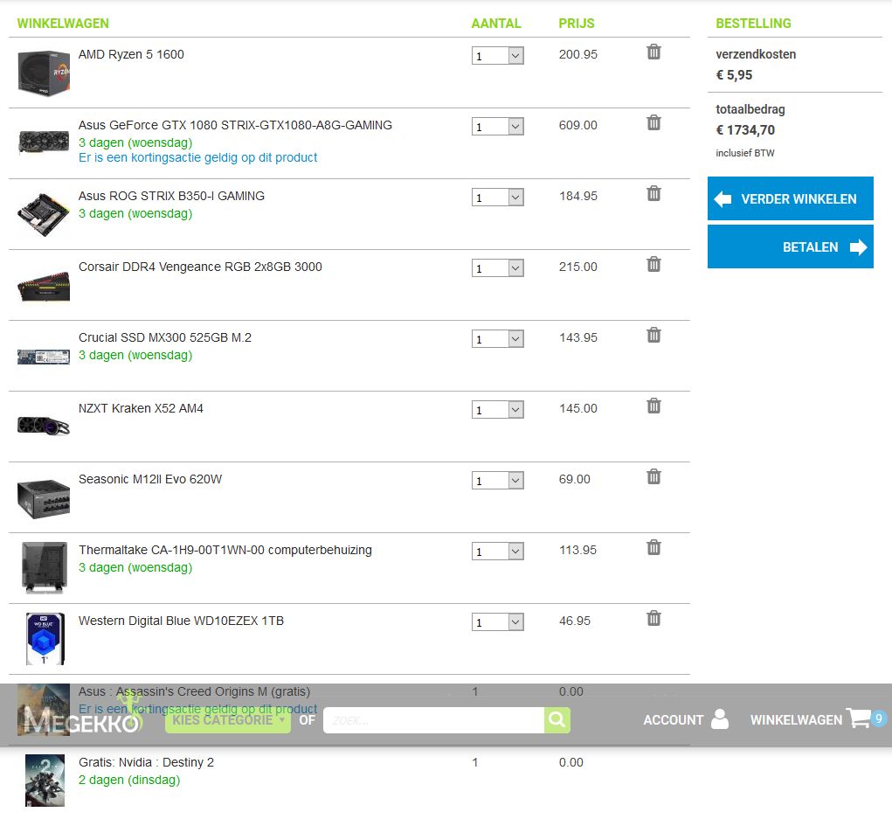
Task: Open quantity dropdown for AMD Ryzen 5 1600
Action: click(x=498, y=56)
